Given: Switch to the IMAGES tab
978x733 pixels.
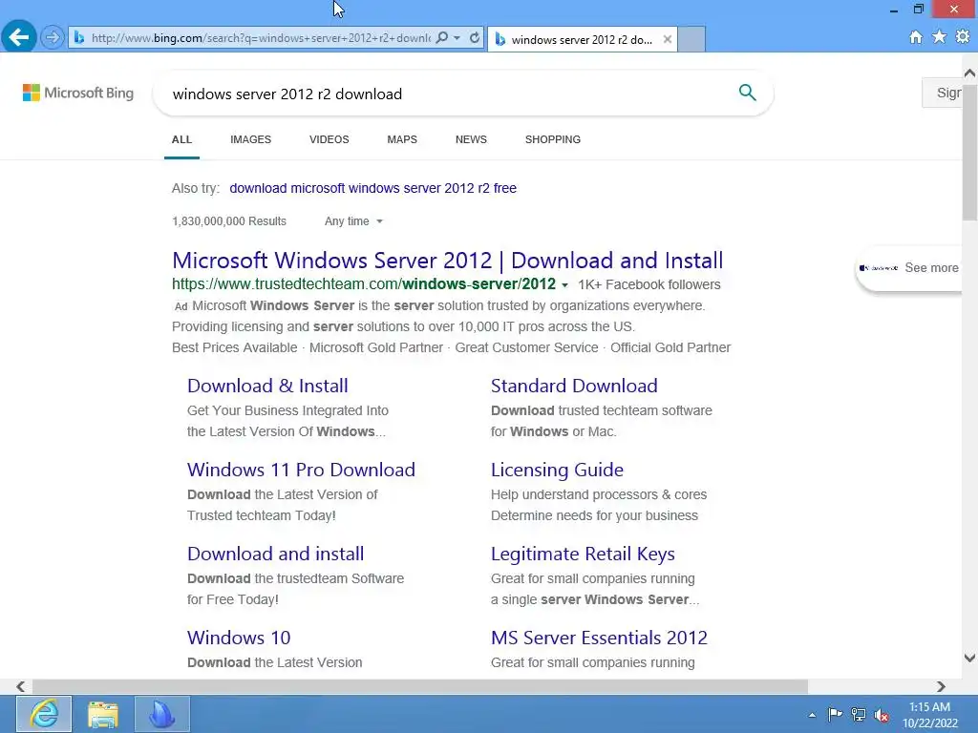Looking at the screenshot, I should click(x=251, y=139).
